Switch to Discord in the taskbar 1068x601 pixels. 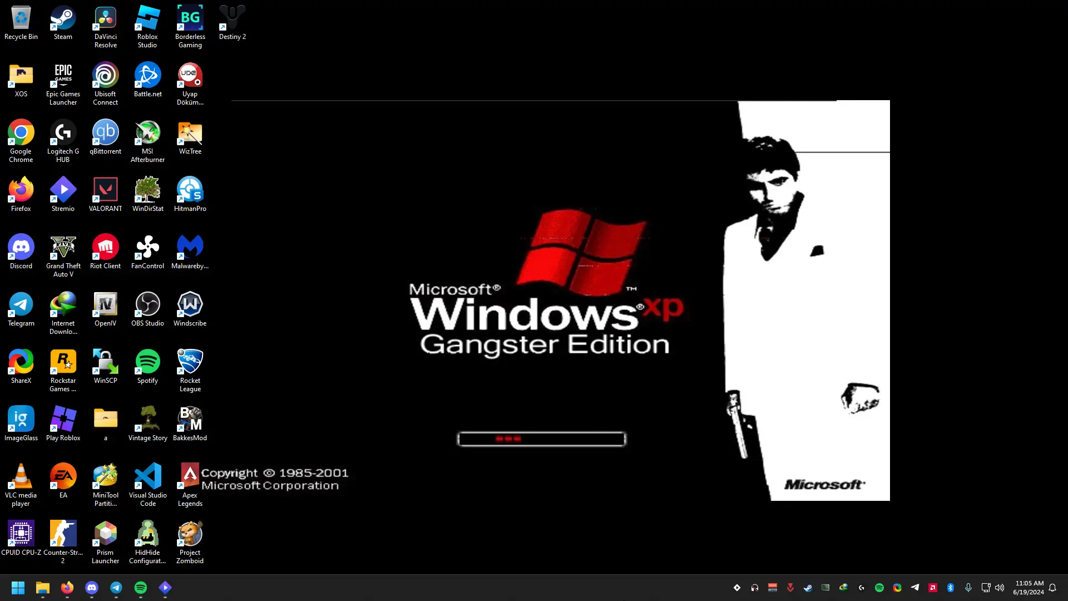[x=92, y=588]
